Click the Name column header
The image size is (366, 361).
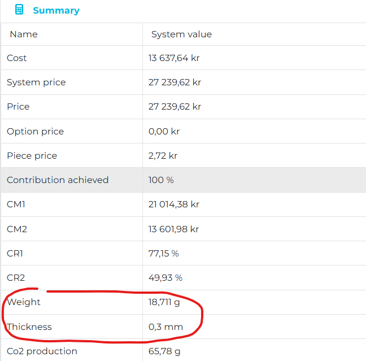click(x=24, y=34)
